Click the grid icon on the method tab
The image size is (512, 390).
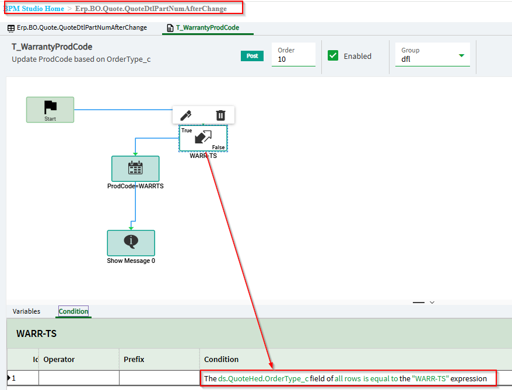(10, 29)
